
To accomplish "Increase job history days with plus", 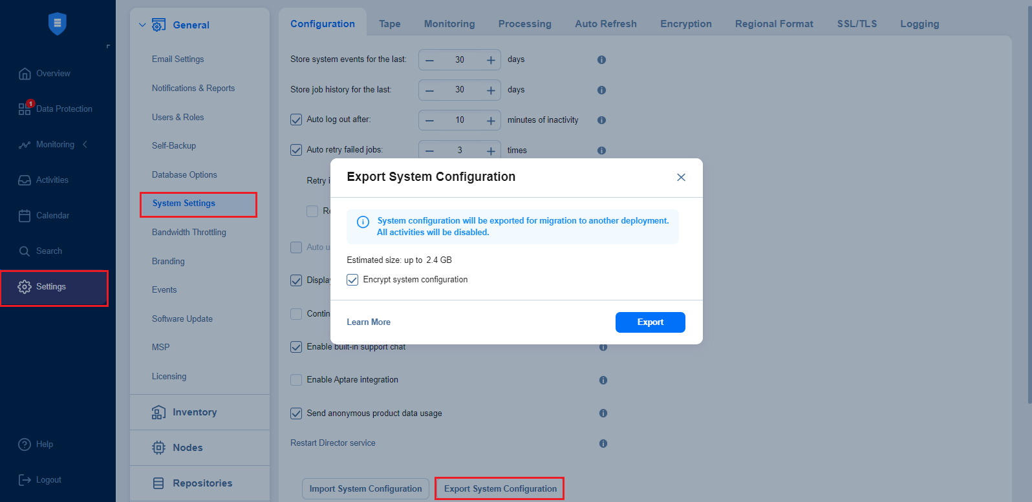I will [x=491, y=90].
